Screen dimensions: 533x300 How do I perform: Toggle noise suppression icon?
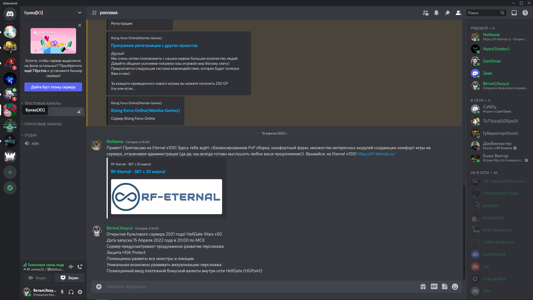click(71, 267)
